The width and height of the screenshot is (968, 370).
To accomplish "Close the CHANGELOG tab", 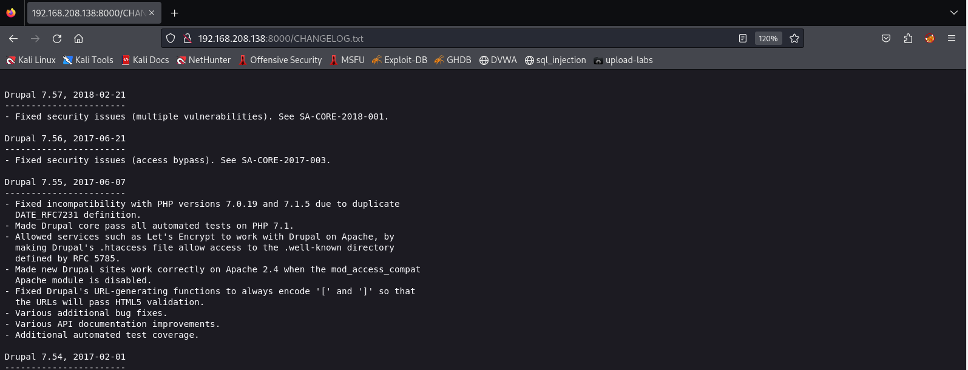I will (x=152, y=13).
